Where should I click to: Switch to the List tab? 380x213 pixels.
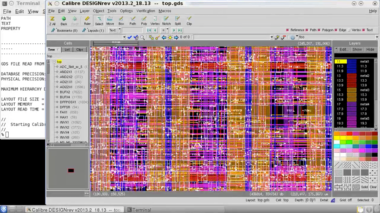[67, 50]
